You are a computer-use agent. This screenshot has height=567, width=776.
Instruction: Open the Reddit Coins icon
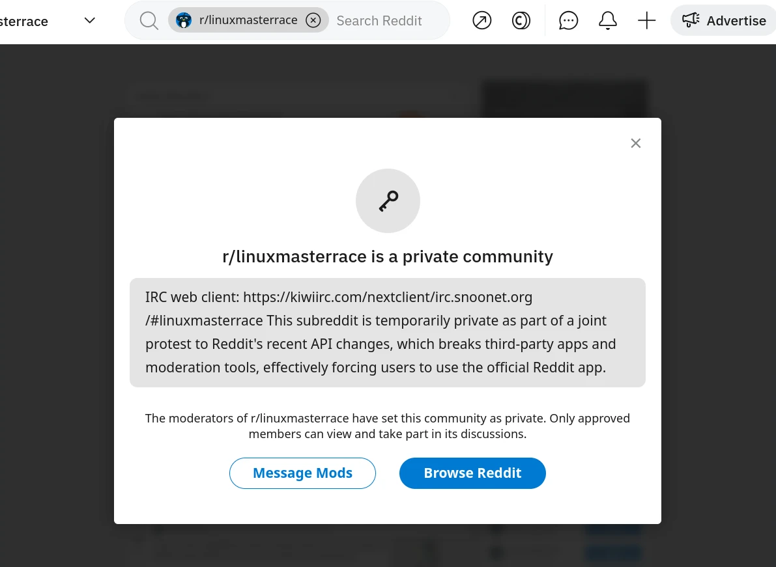pyautogui.click(x=521, y=21)
